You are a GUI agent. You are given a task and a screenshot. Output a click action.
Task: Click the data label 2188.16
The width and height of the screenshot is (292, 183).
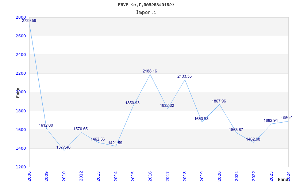pyautogui.click(x=150, y=71)
